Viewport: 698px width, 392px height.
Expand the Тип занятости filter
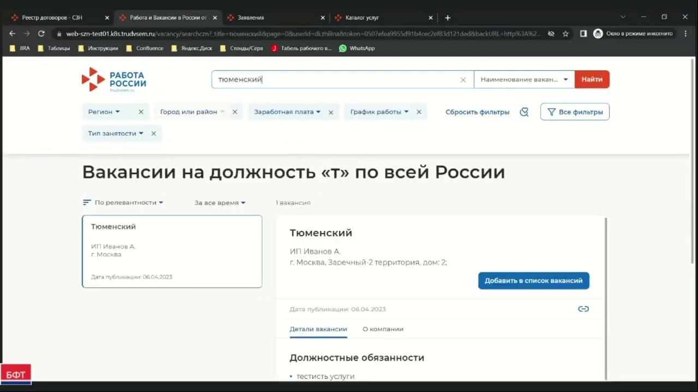tap(116, 133)
